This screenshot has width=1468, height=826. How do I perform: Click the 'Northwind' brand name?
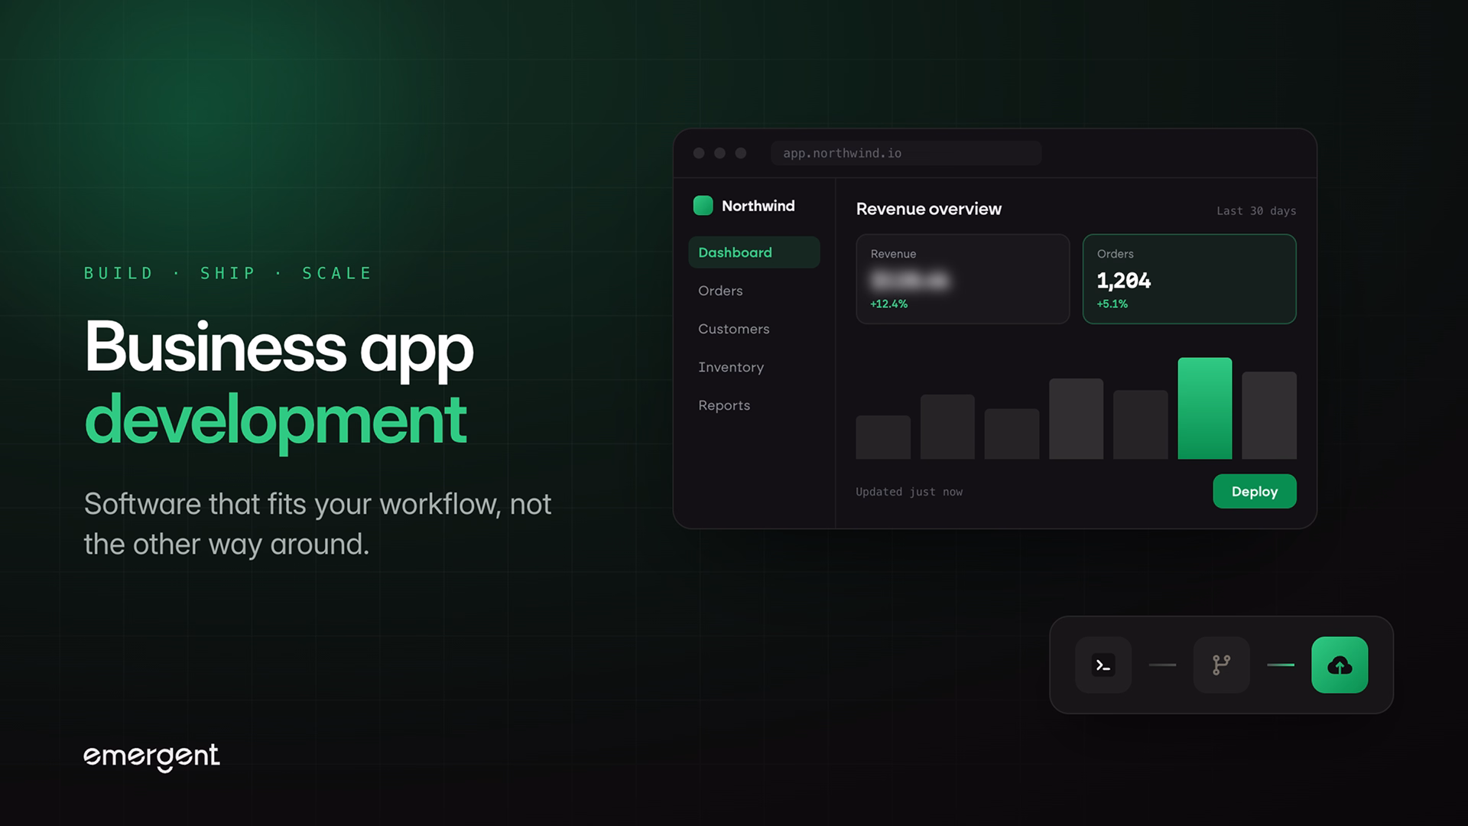click(x=758, y=206)
